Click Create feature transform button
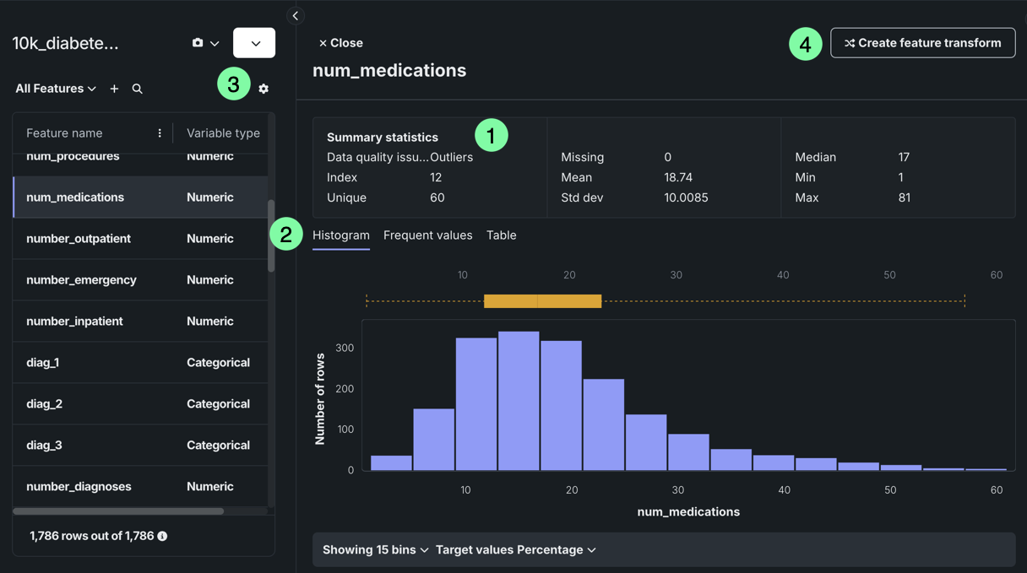The height and width of the screenshot is (573, 1027). point(922,43)
